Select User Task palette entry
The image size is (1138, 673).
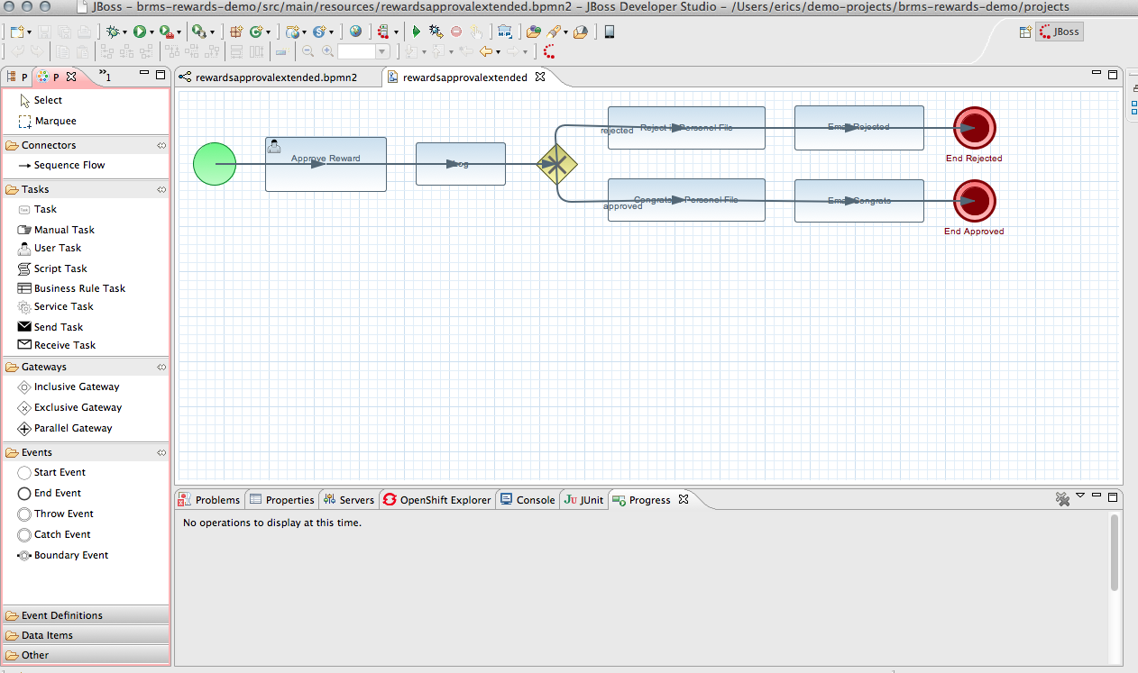coord(50,249)
